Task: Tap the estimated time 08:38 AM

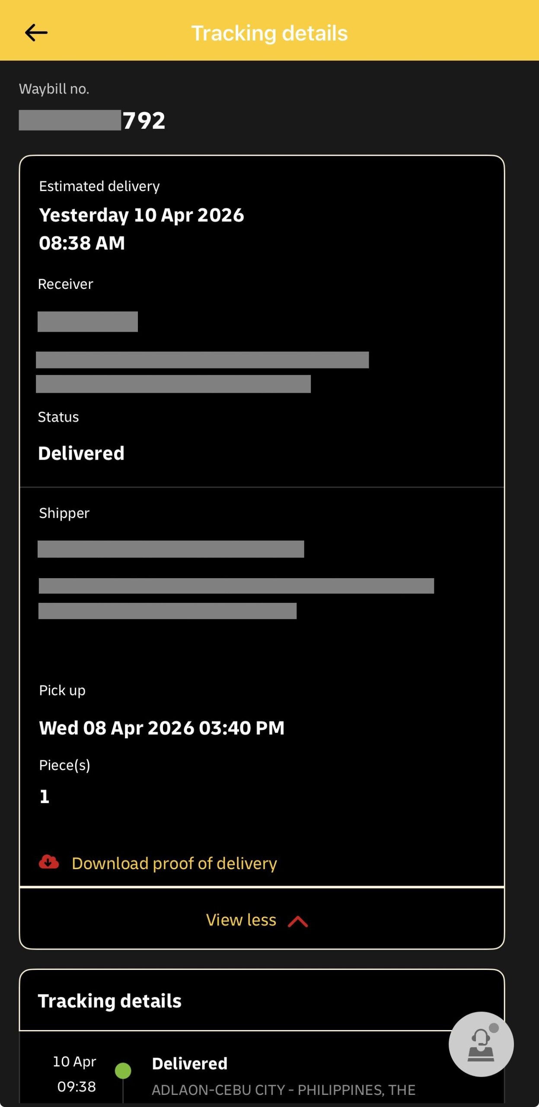Action: 82,243
